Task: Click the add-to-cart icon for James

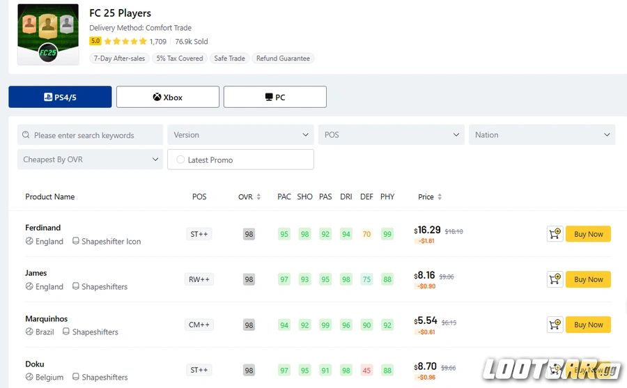Action: click(555, 279)
